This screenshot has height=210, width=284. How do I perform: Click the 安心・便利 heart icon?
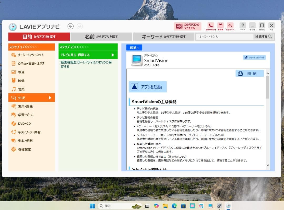14,141
